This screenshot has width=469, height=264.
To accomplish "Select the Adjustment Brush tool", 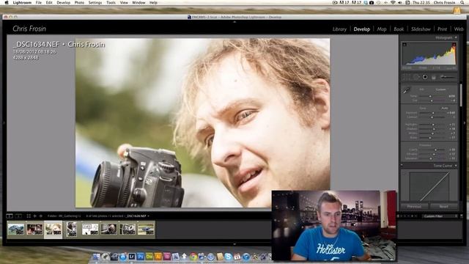I will click(x=448, y=77).
